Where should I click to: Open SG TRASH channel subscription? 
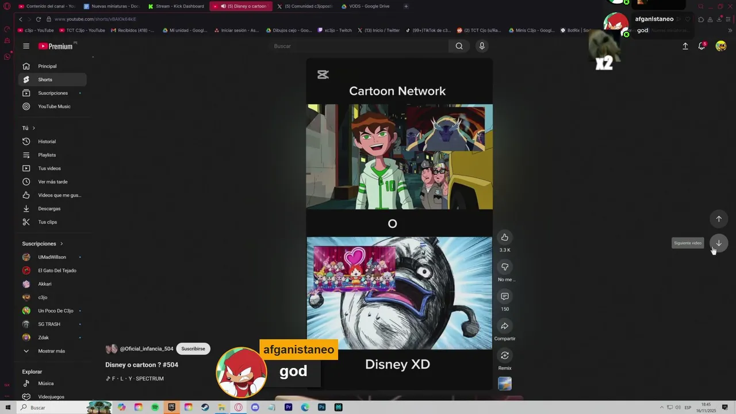click(x=52, y=324)
